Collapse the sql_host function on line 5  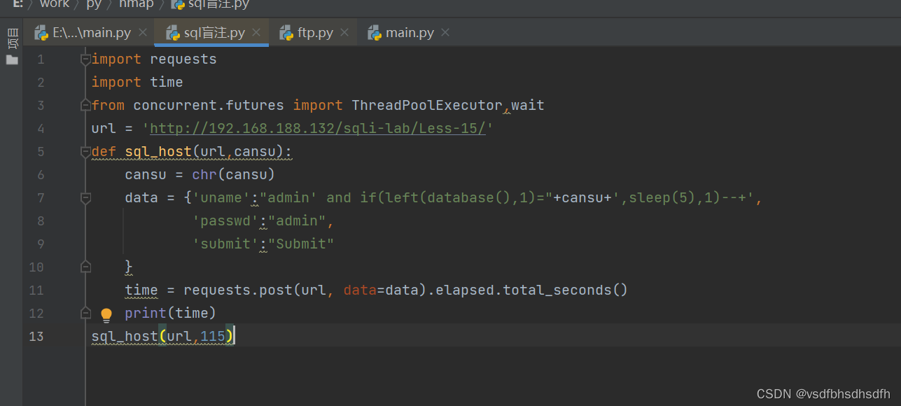click(x=85, y=152)
